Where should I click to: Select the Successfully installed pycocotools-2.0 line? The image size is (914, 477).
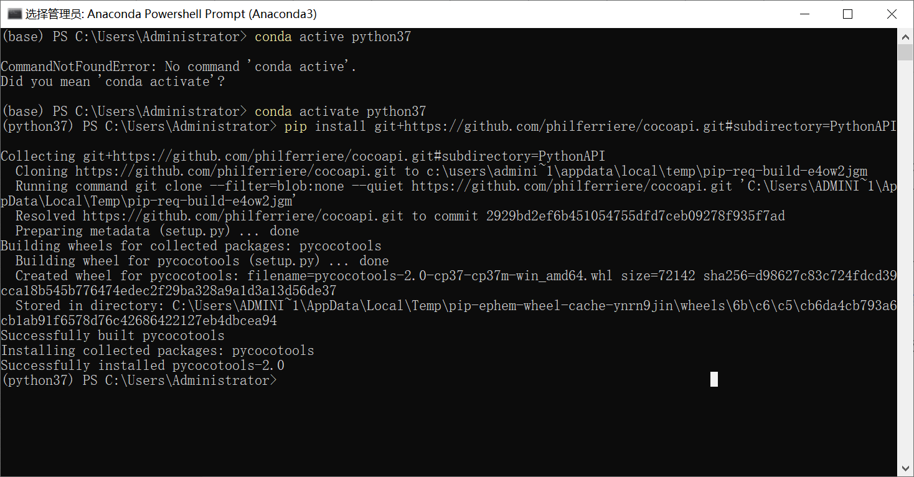[x=142, y=365]
